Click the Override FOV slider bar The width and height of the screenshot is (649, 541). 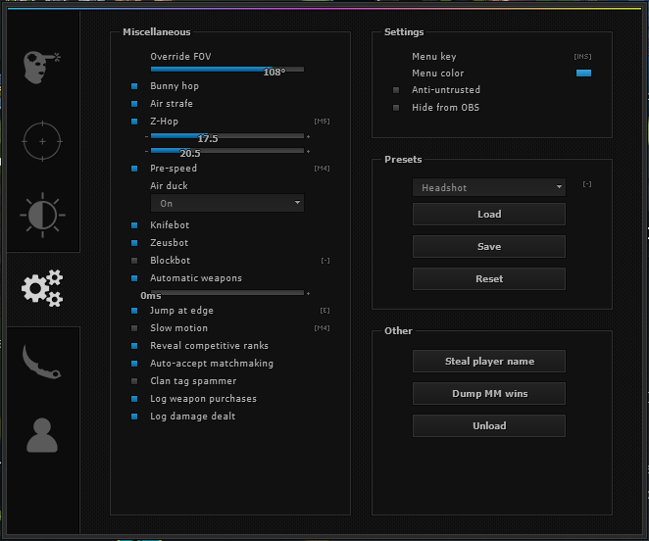click(226, 70)
